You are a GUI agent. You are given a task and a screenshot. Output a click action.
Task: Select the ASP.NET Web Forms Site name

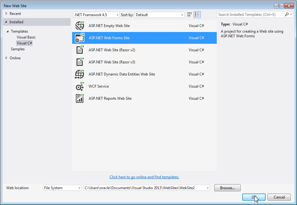[109, 38]
